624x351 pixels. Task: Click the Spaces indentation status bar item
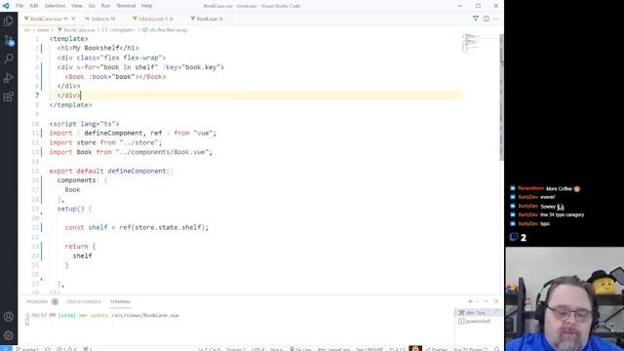(x=236, y=349)
